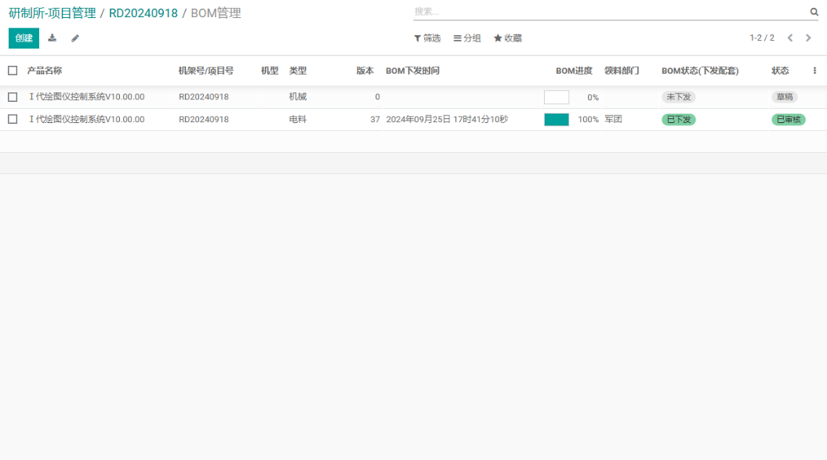Check the 电料 type row checkbox
The height and width of the screenshot is (460, 827).
coord(13,119)
